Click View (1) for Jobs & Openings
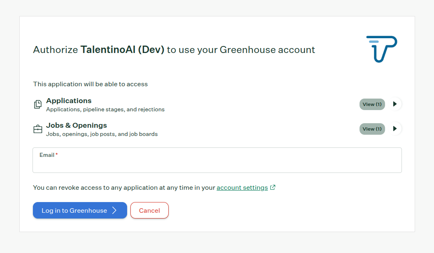 pos(372,129)
